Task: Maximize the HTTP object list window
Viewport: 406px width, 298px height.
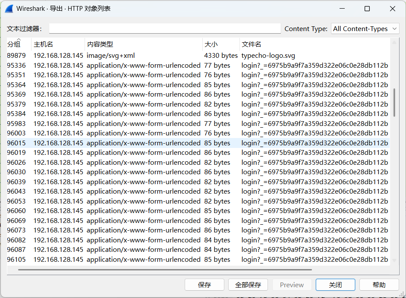Action: [367, 9]
